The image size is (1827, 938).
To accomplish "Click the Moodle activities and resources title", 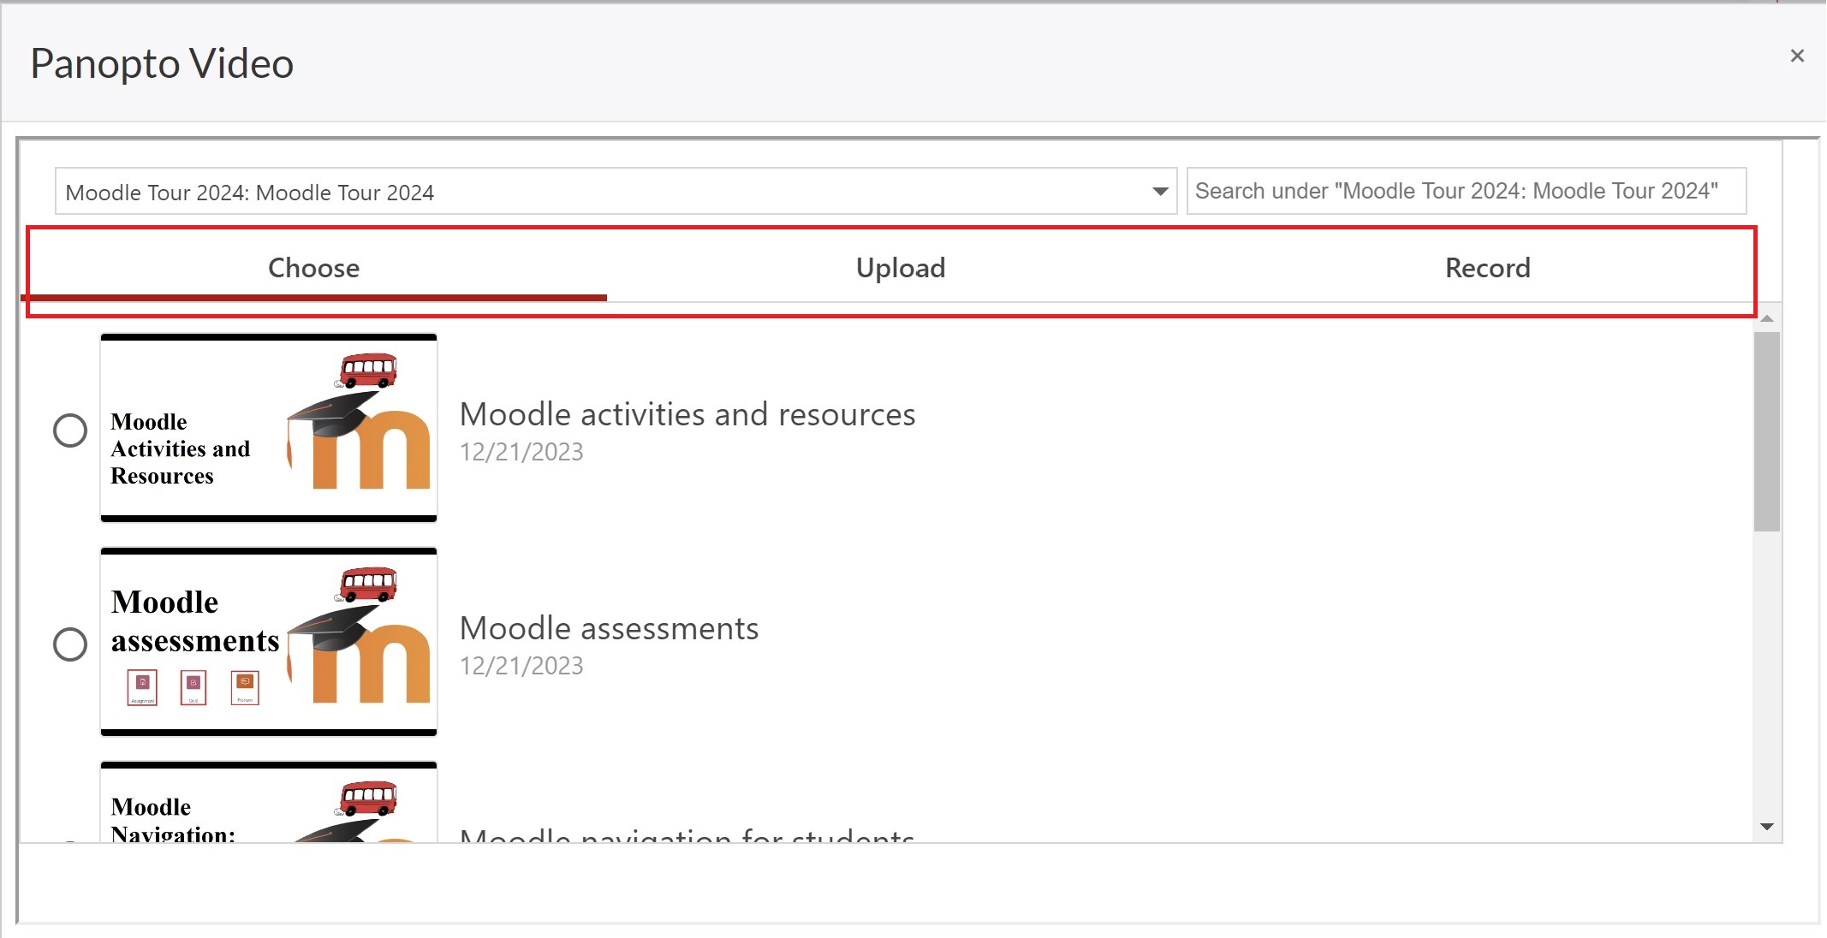I will 687,414.
